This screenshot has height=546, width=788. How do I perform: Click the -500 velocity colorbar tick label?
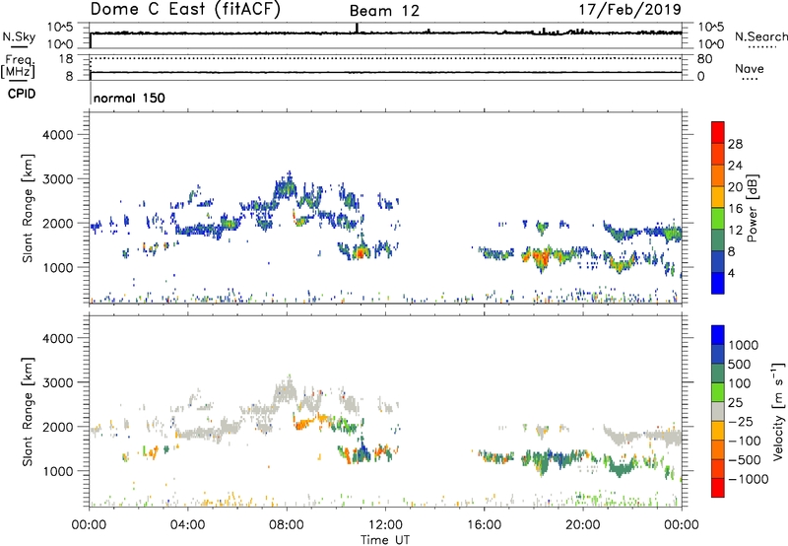coord(745,460)
